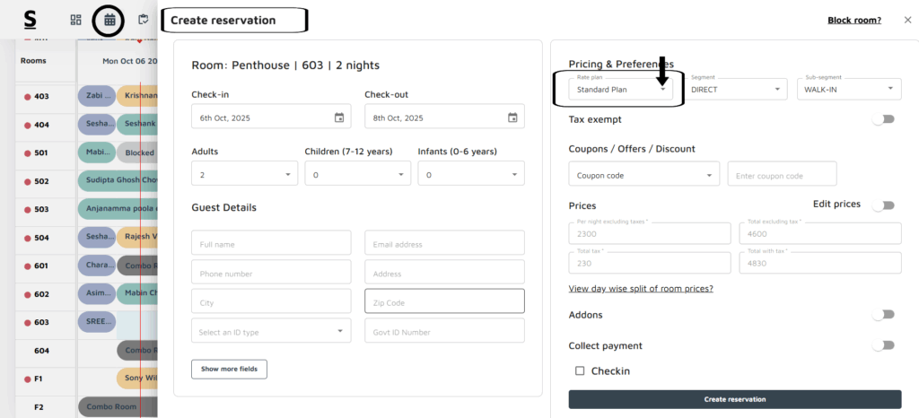
Task: Close the Create reservation panel
Action: [907, 20]
